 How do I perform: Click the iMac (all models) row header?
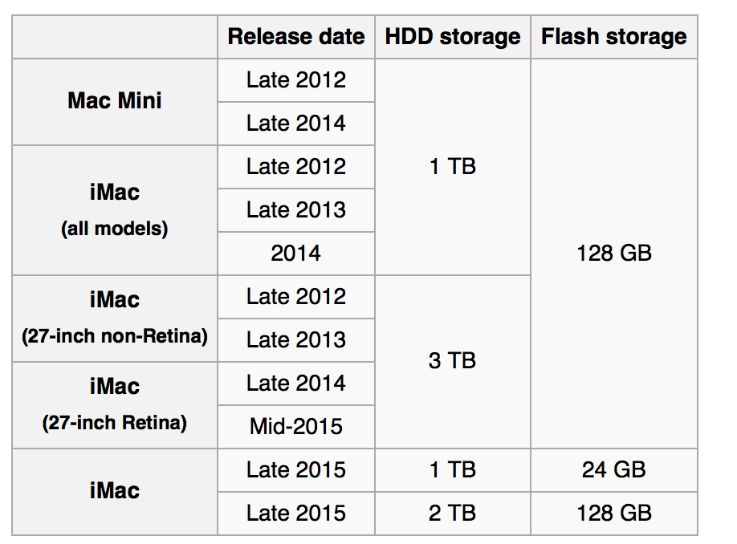coord(115,210)
